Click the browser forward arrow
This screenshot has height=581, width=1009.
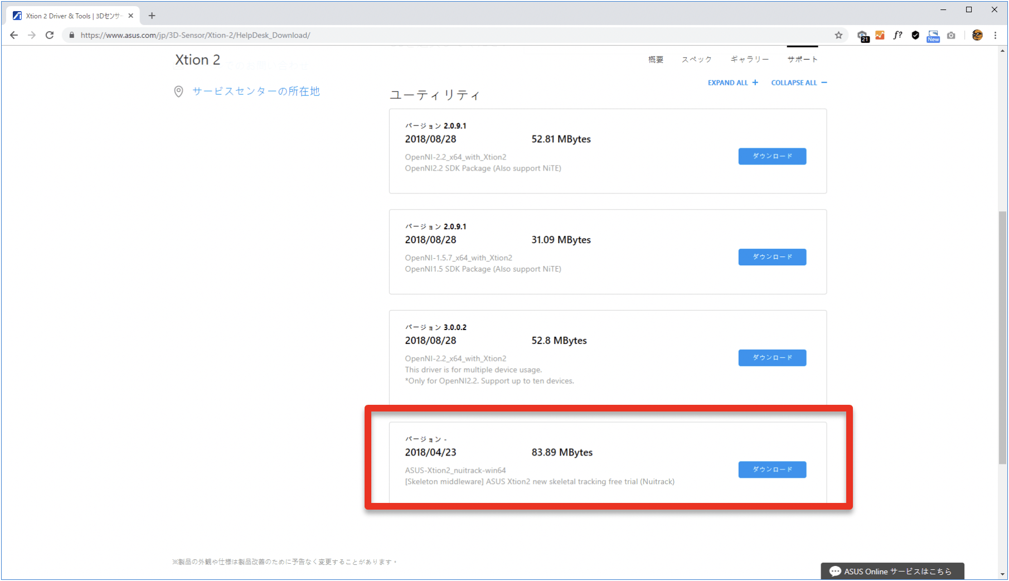pos(32,35)
